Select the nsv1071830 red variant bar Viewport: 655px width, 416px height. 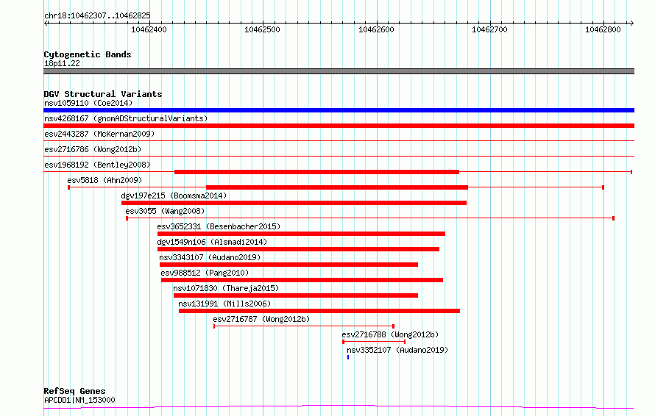pos(296,295)
